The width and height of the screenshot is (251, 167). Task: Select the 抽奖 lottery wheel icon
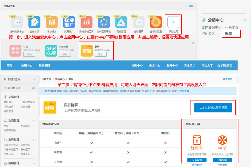tap(222, 140)
